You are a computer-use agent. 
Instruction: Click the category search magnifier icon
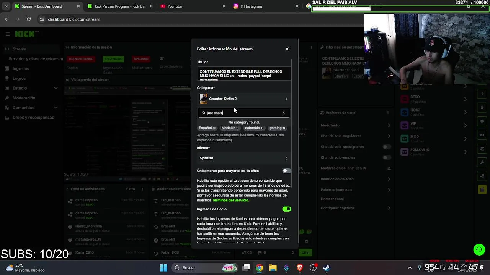point(204,113)
